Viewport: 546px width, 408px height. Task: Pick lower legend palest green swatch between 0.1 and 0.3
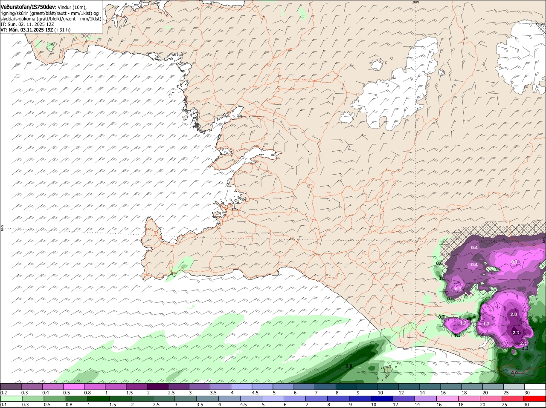pyautogui.click(x=11, y=399)
